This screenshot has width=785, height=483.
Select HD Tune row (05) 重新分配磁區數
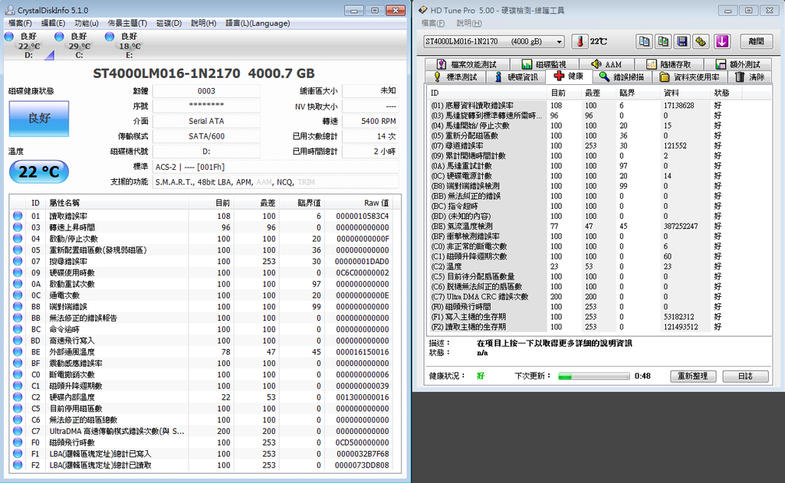click(x=598, y=135)
